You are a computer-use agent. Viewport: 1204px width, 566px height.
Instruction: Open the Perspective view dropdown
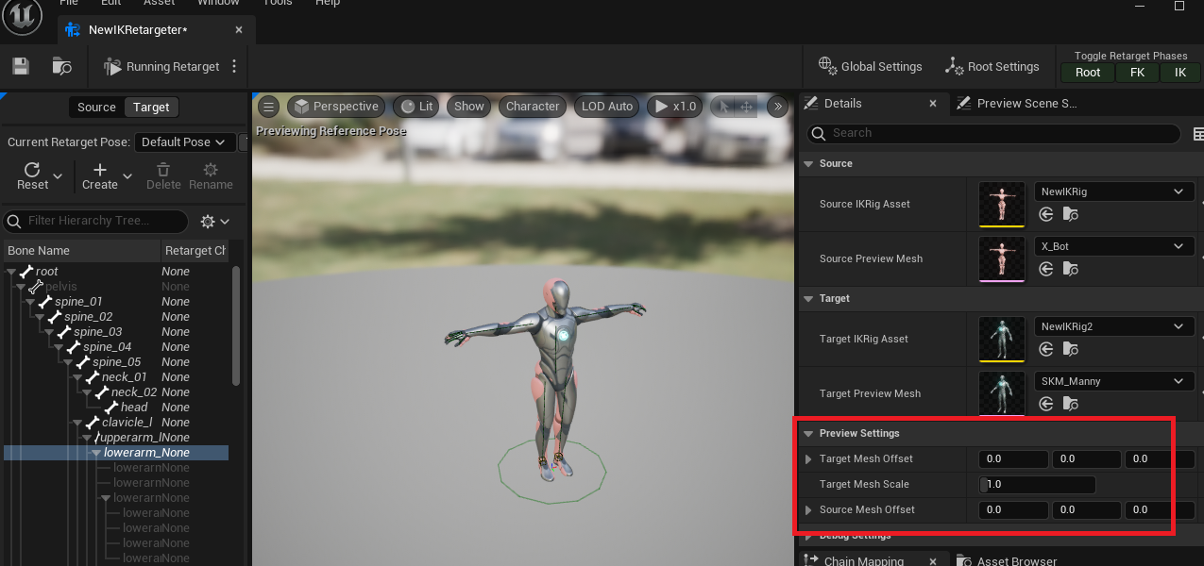(x=335, y=107)
